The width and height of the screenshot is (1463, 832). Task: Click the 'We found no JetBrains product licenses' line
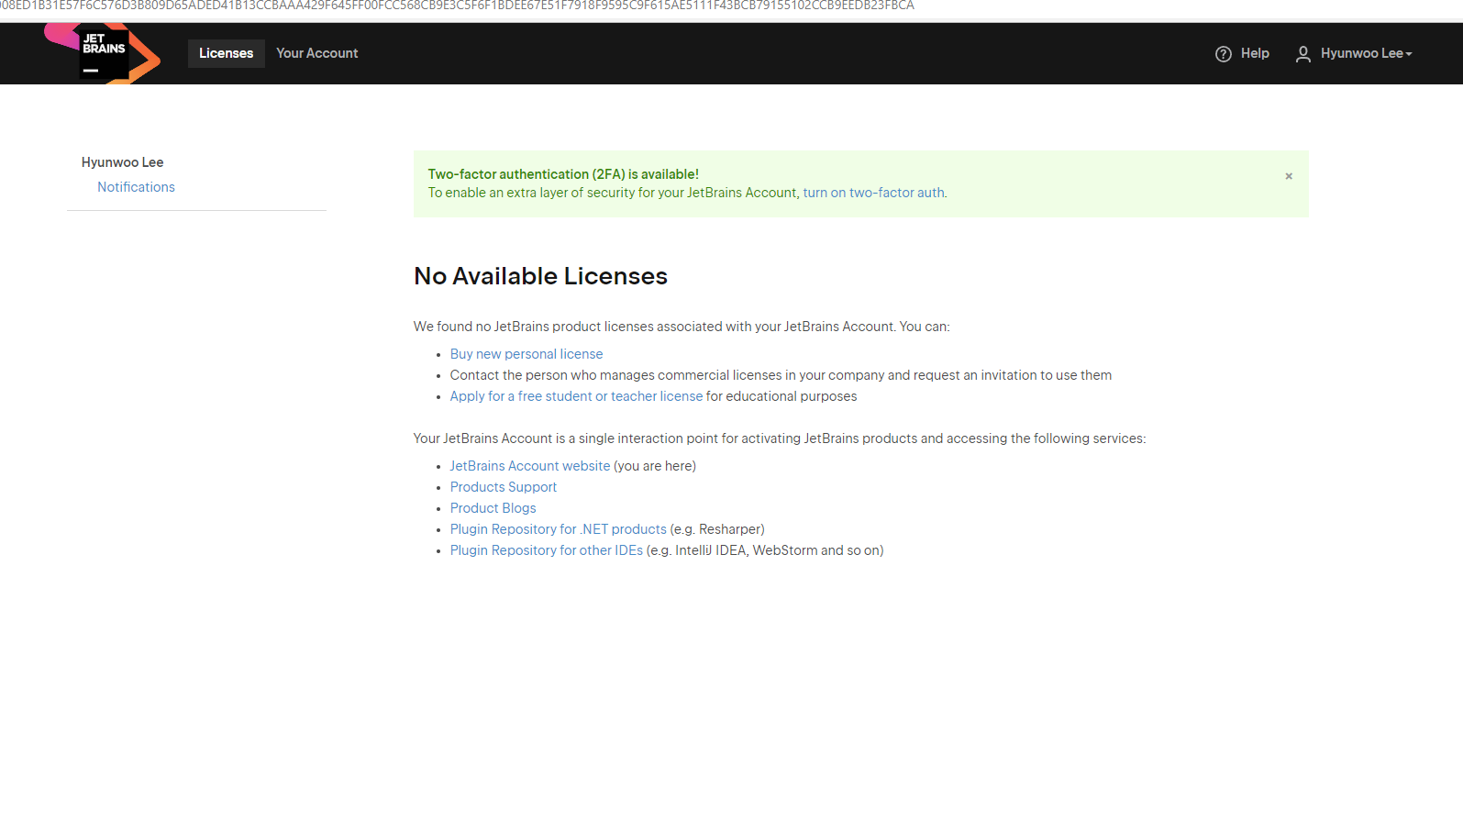tap(682, 327)
